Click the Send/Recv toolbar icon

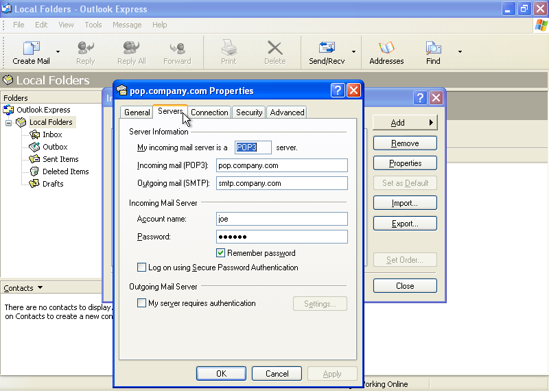(x=327, y=47)
